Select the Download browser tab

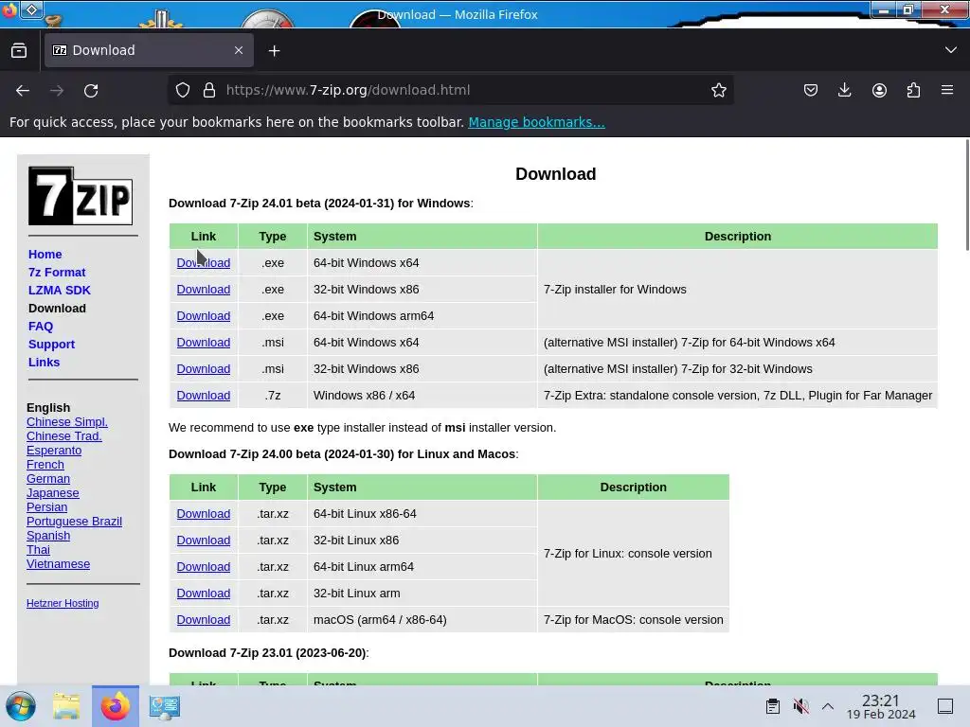[x=149, y=50]
